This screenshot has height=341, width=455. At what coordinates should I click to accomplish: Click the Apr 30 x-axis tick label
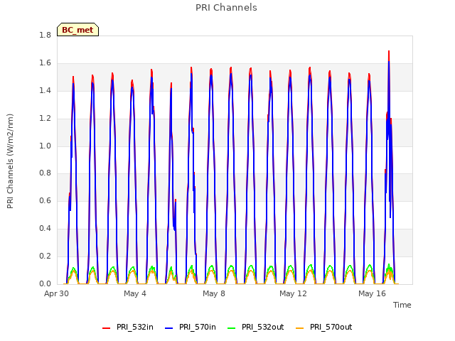tap(56, 293)
